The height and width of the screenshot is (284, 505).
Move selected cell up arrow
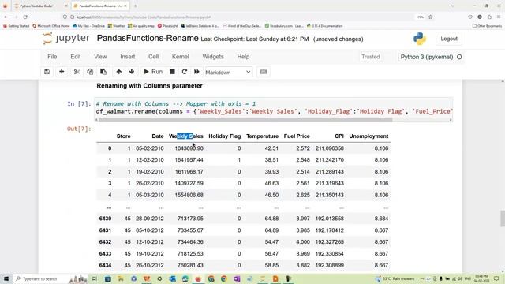[x=119, y=72]
